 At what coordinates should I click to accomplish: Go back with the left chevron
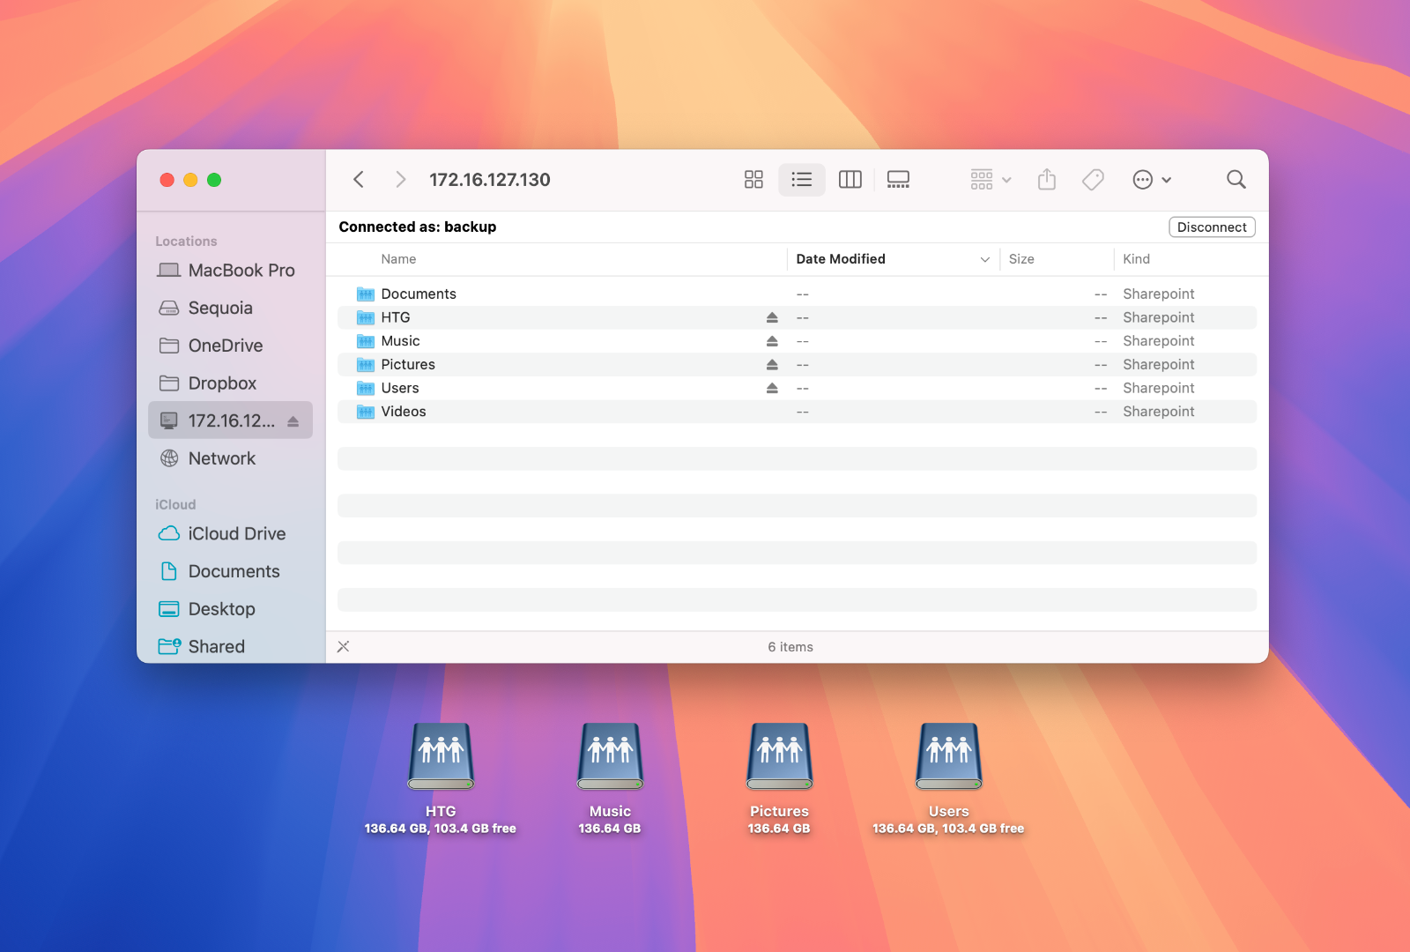pyautogui.click(x=359, y=180)
